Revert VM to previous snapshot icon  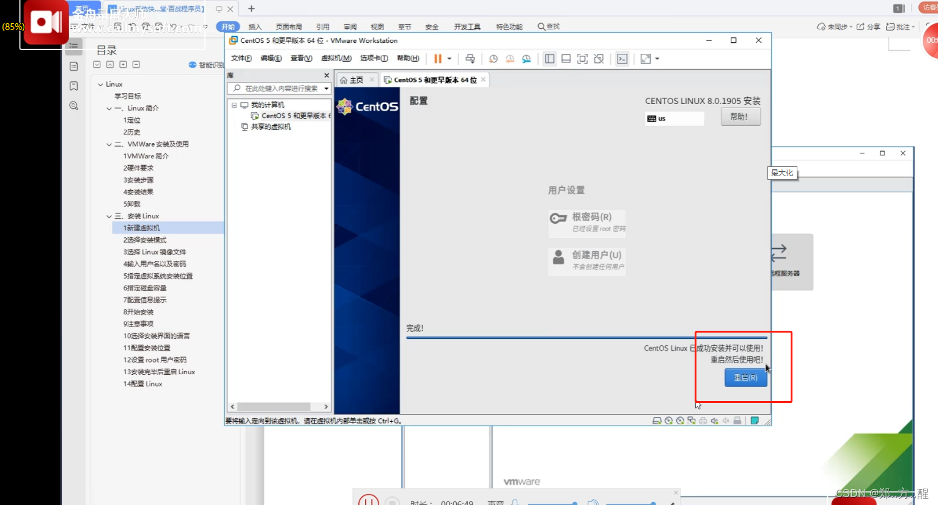510,59
